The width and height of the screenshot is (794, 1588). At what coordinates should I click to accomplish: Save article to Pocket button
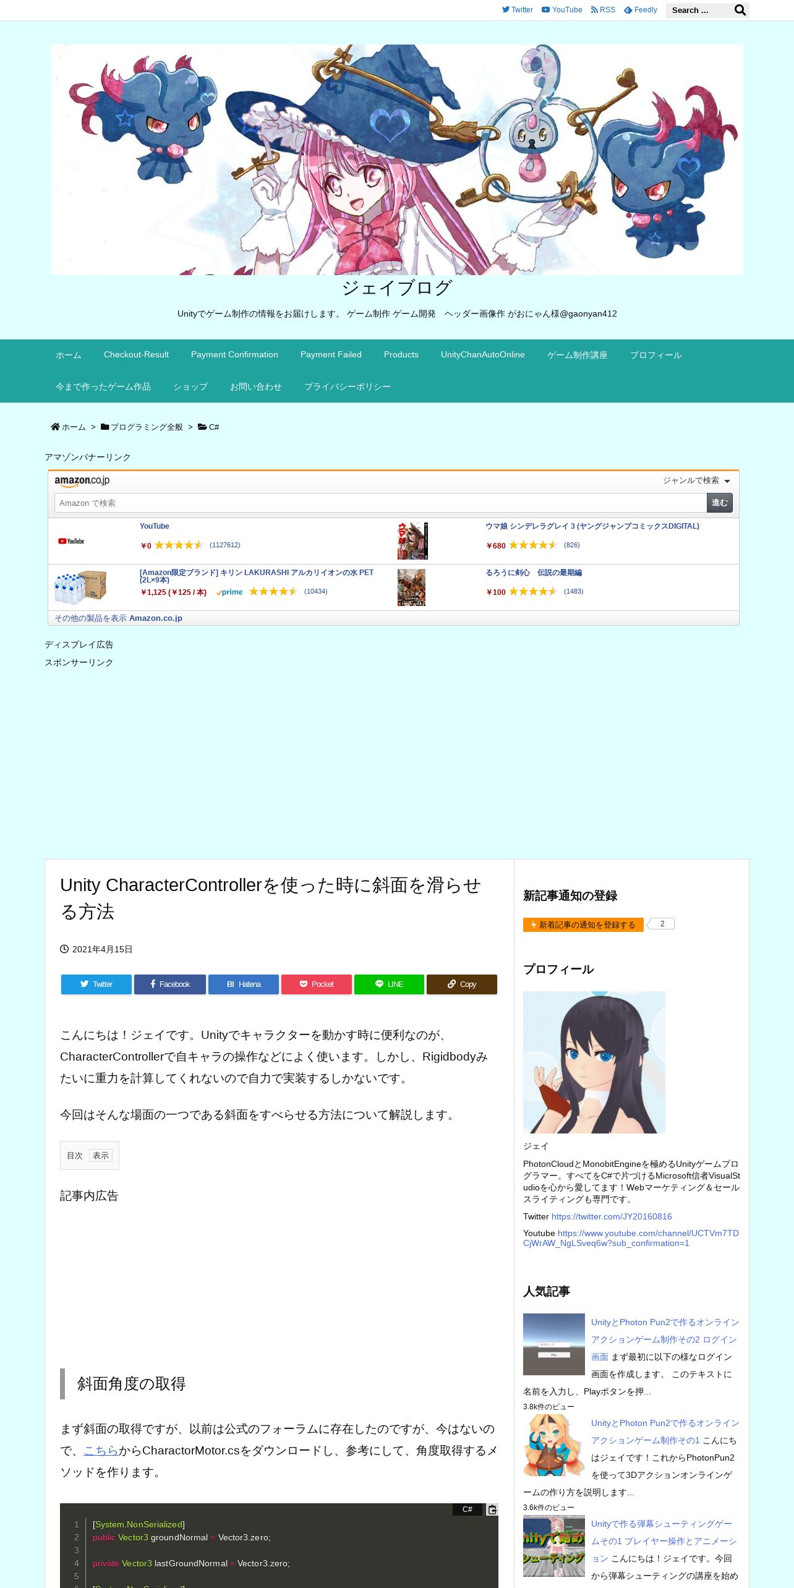coord(317,984)
